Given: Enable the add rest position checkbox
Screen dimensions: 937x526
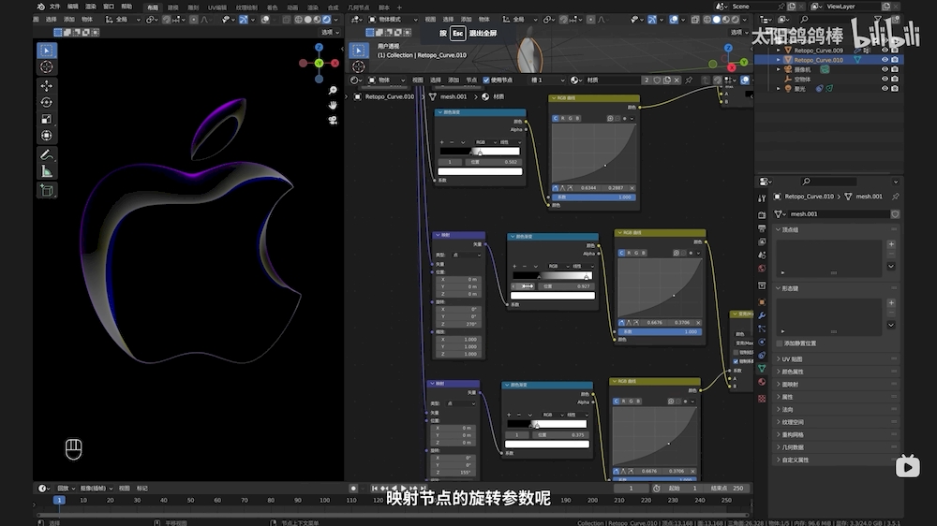Looking at the screenshot, I should point(780,343).
